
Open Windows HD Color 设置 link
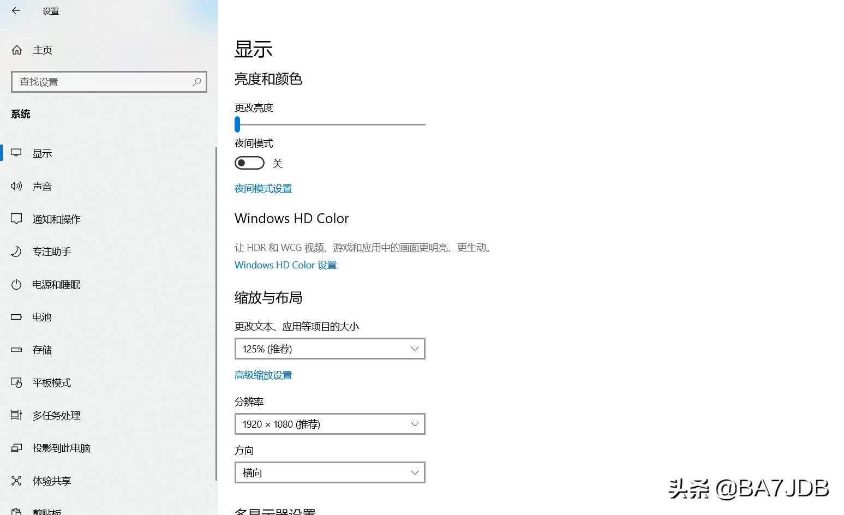[285, 265]
